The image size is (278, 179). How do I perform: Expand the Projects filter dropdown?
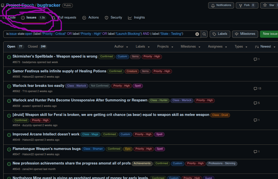coord(165,47)
